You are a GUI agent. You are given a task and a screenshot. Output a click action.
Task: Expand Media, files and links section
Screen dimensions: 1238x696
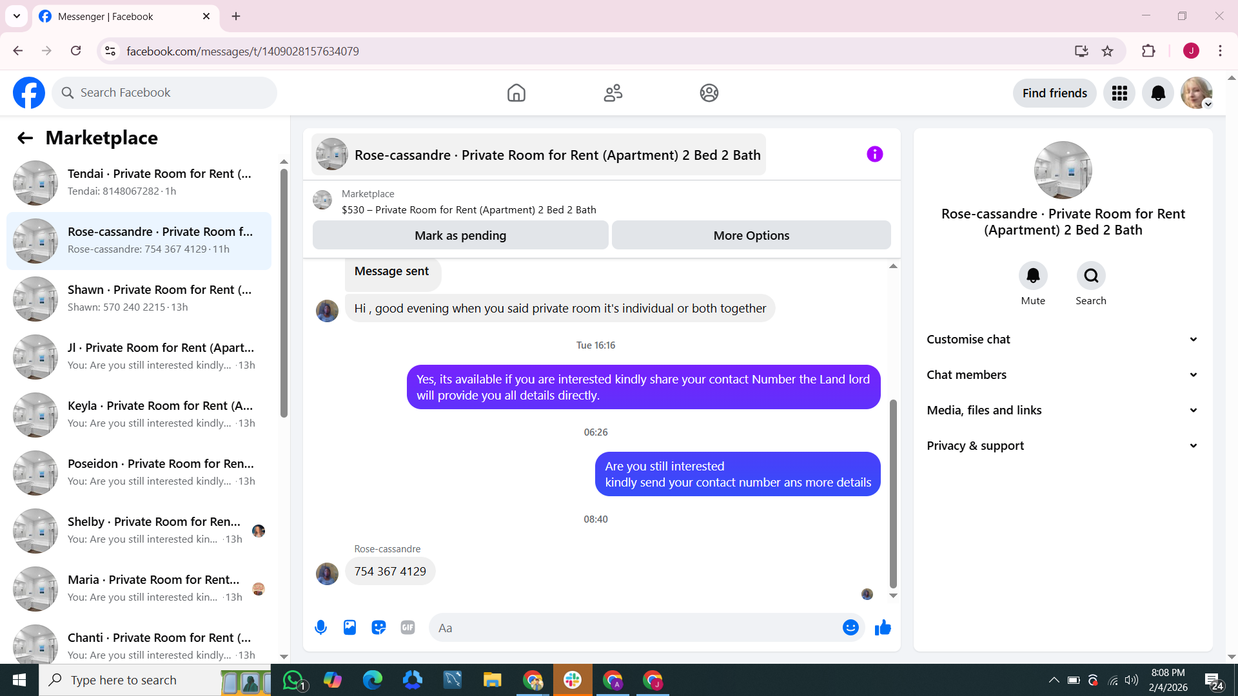tap(1062, 410)
